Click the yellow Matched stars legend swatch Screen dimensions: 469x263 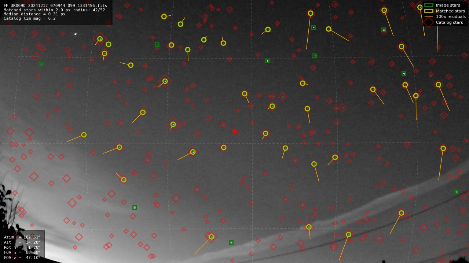[x=429, y=11]
